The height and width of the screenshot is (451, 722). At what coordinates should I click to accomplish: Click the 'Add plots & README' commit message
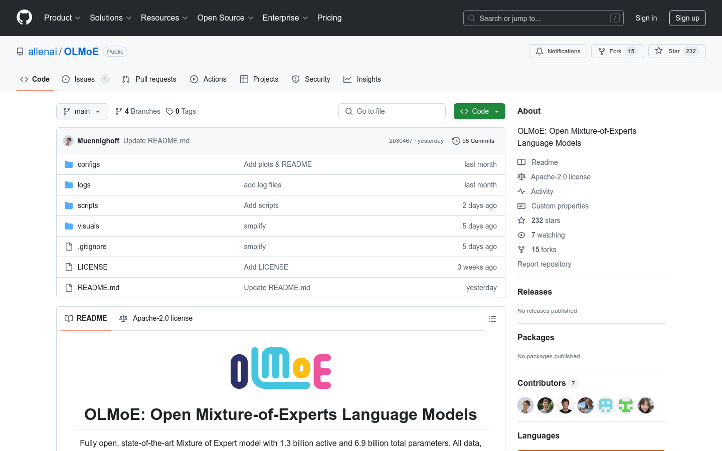click(x=278, y=164)
